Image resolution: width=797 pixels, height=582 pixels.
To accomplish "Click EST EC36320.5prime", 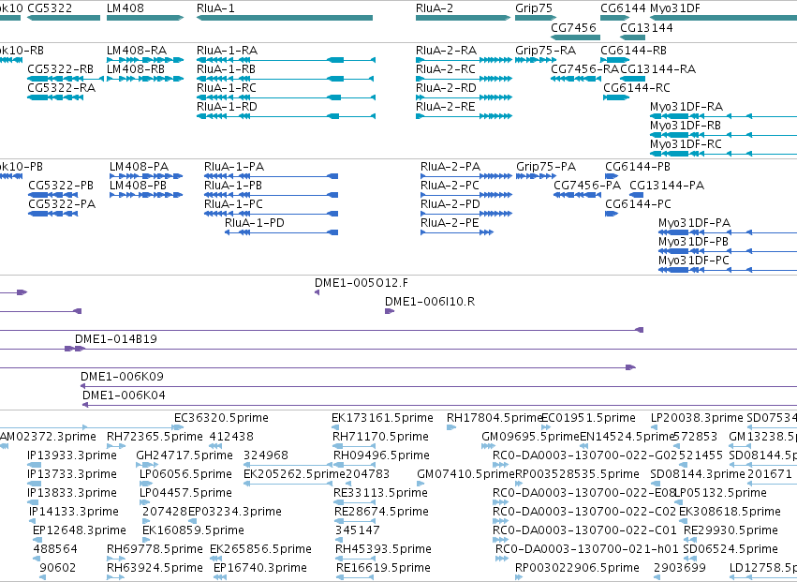I will pyautogui.click(x=178, y=427).
